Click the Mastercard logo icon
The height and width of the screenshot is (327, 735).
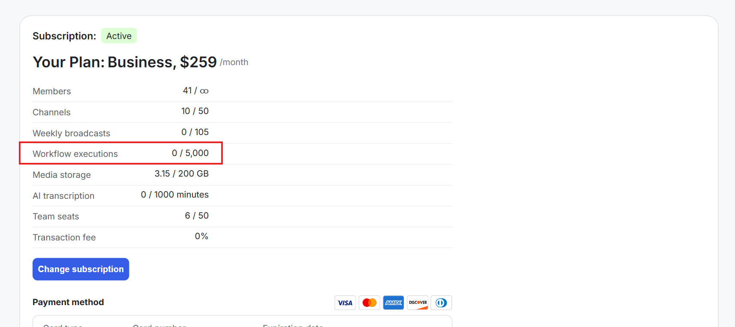[x=369, y=303]
